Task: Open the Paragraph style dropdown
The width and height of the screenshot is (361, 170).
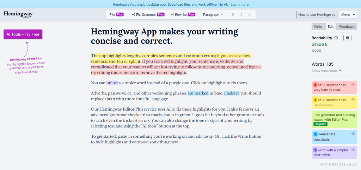Action: [213, 14]
